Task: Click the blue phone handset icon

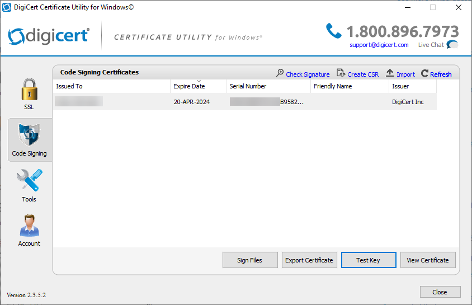Action: point(333,31)
